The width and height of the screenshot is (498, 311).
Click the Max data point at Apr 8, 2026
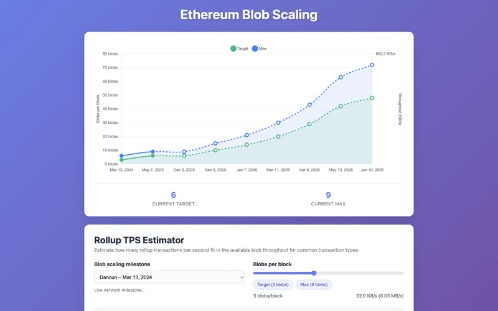click(309, 104)
